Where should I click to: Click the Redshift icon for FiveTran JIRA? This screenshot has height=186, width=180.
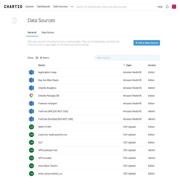pos(31,111)
